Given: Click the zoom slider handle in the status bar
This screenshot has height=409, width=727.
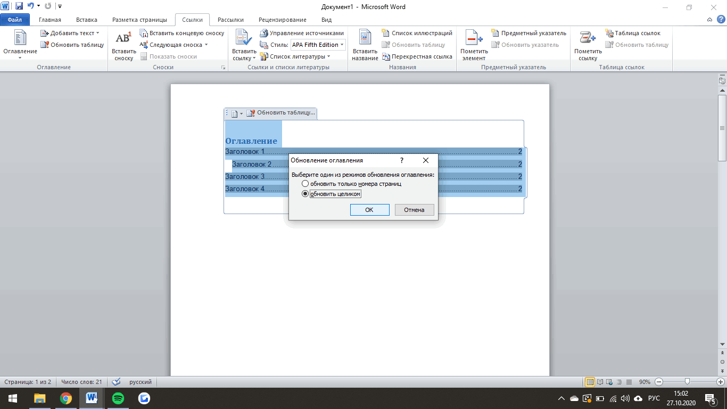Looking at the screenshot, I should click(688, 381).
